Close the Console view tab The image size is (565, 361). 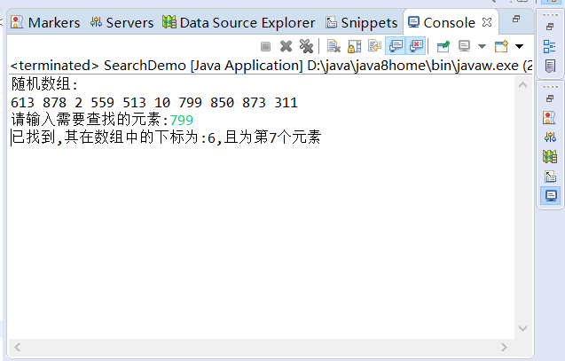[x=487, y=22]
